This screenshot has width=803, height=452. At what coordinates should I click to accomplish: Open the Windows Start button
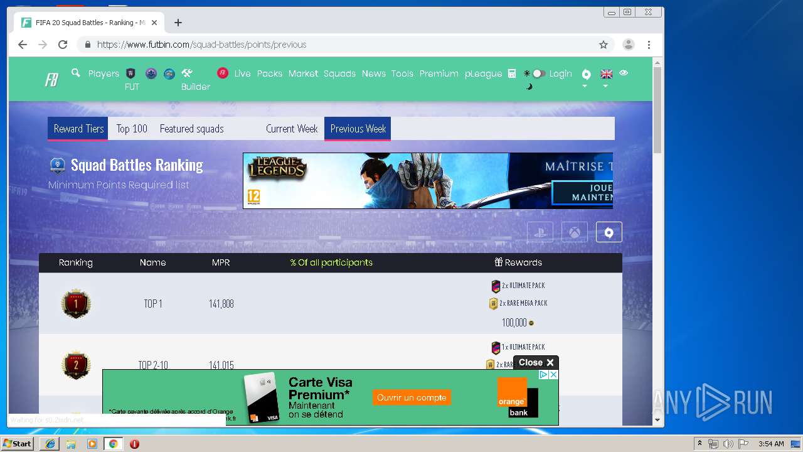[17, 443]
